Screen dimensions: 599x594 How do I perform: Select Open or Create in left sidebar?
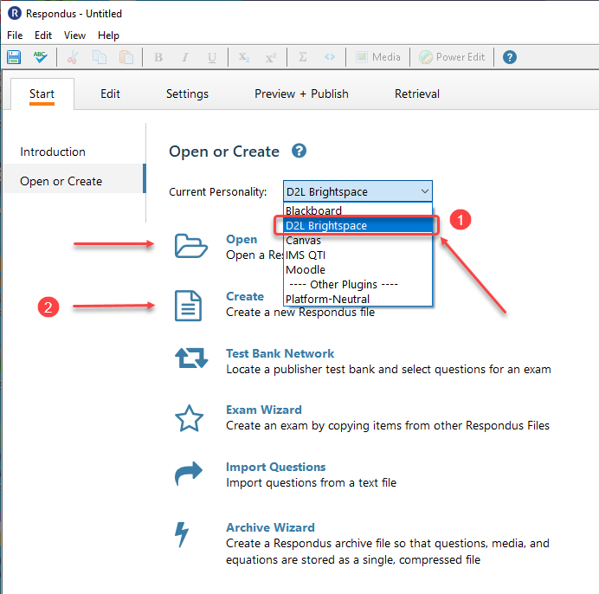[x=74, y=178]
